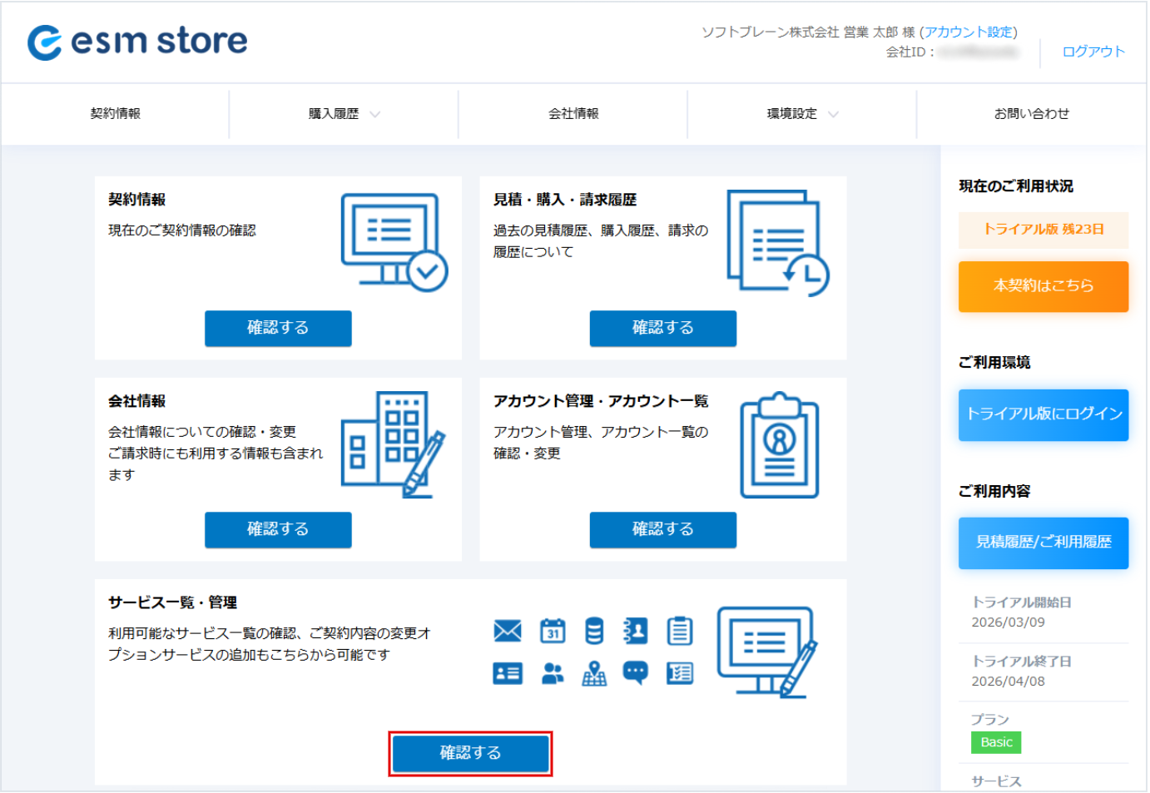The width and height of the screenshot is (1150, 793).
Task: Click the calendar 31 service icon
Action: tap(552, 631)
